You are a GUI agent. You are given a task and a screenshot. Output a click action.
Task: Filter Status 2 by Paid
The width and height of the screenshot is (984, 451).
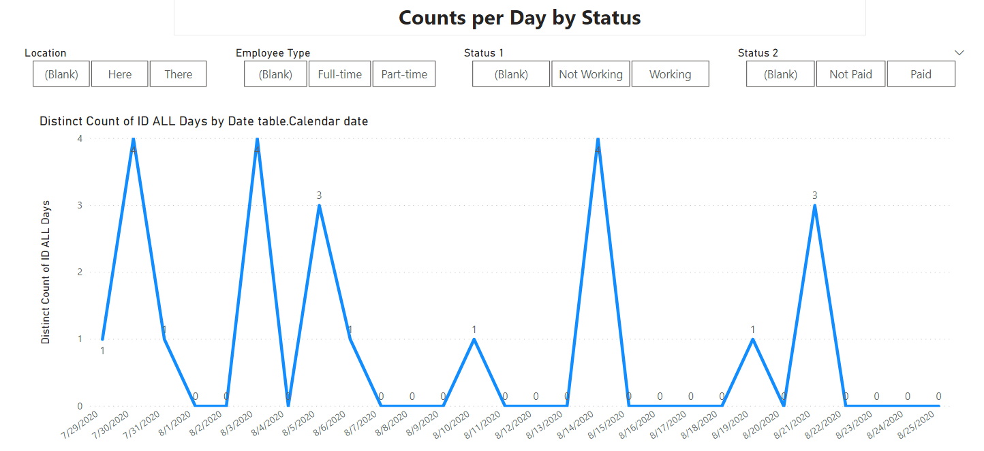pyautogui.click(x=921, y=74)
